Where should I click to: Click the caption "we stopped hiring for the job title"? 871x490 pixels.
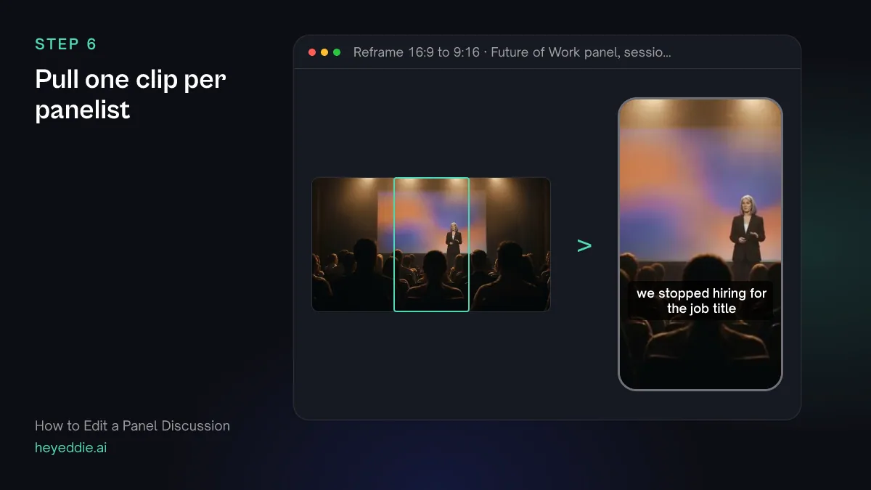tap(702, 301)
